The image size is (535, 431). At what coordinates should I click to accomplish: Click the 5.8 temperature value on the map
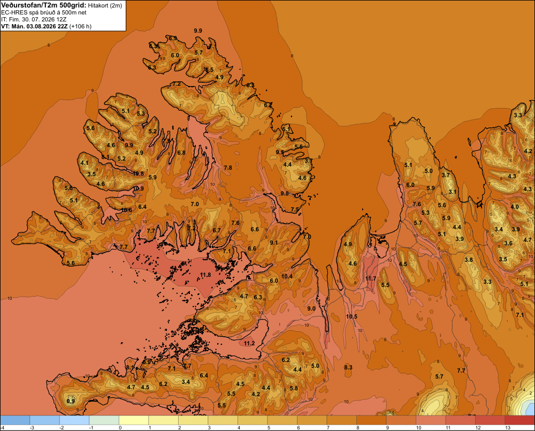[293, 388]
